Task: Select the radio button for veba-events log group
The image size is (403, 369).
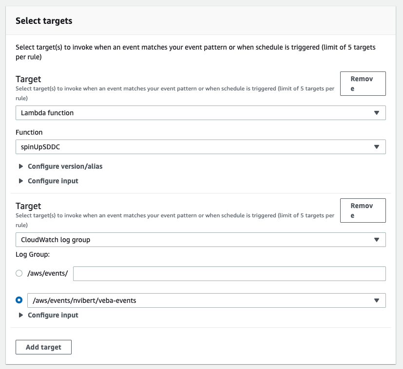Action: (19, 300)
